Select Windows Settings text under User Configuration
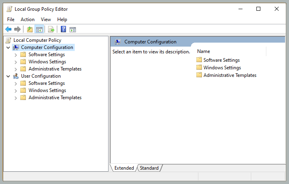Screen dimensions: 289x184 tap(47, 90)
